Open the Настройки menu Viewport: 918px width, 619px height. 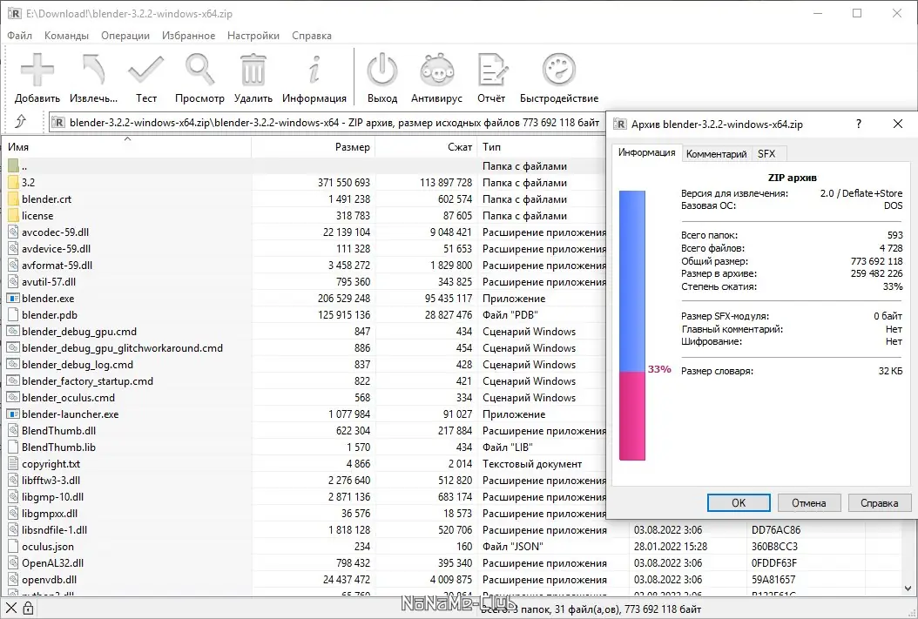253,36
